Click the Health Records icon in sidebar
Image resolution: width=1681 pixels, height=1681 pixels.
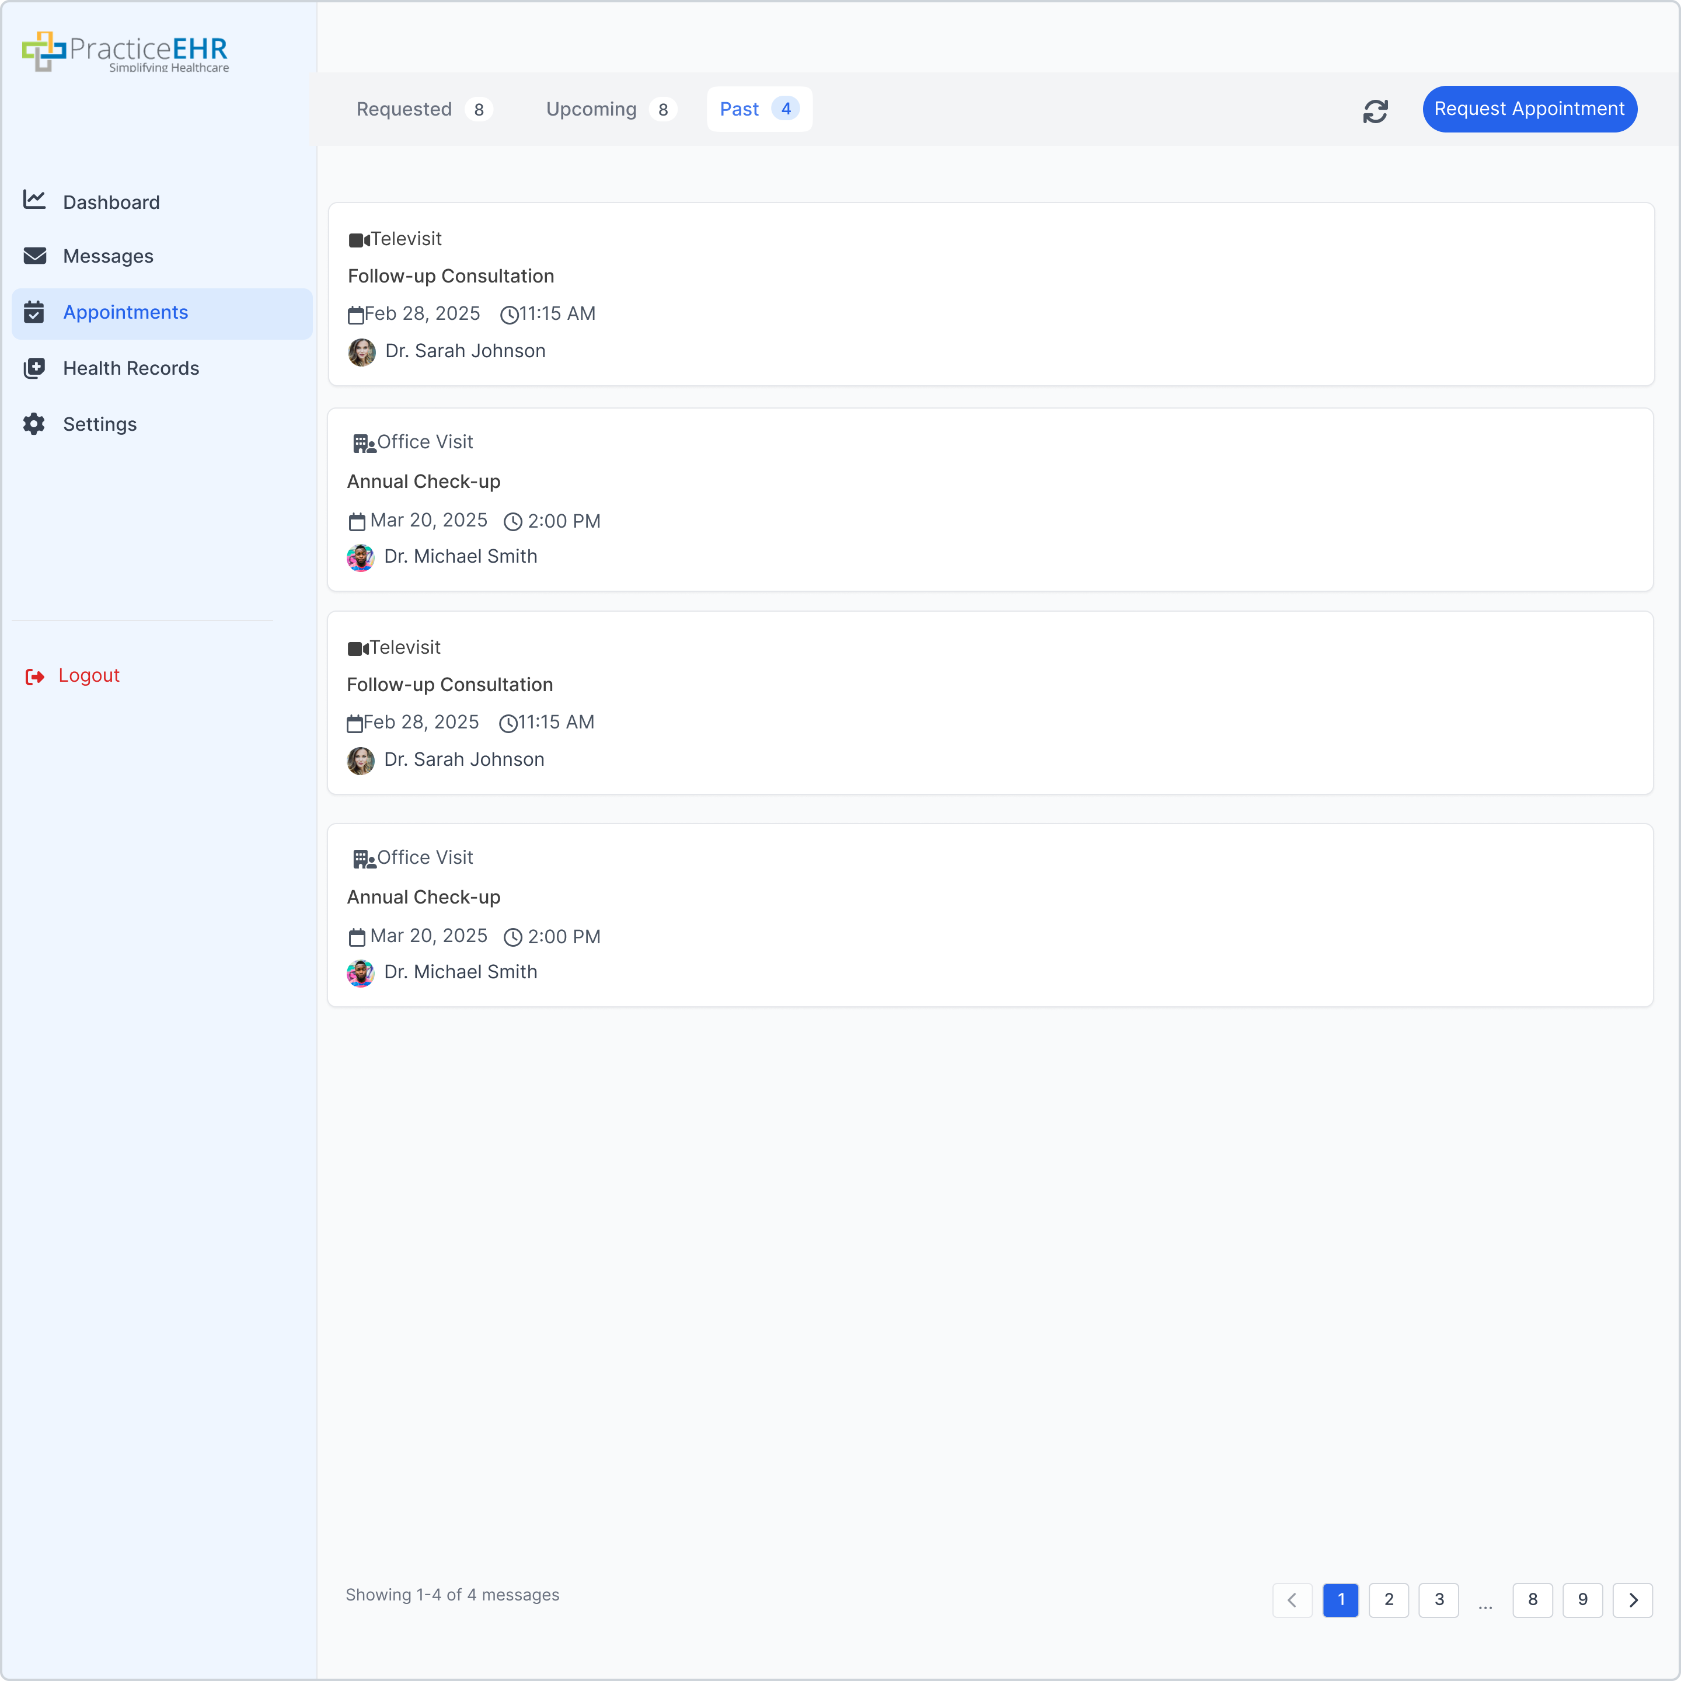(35, 368)
